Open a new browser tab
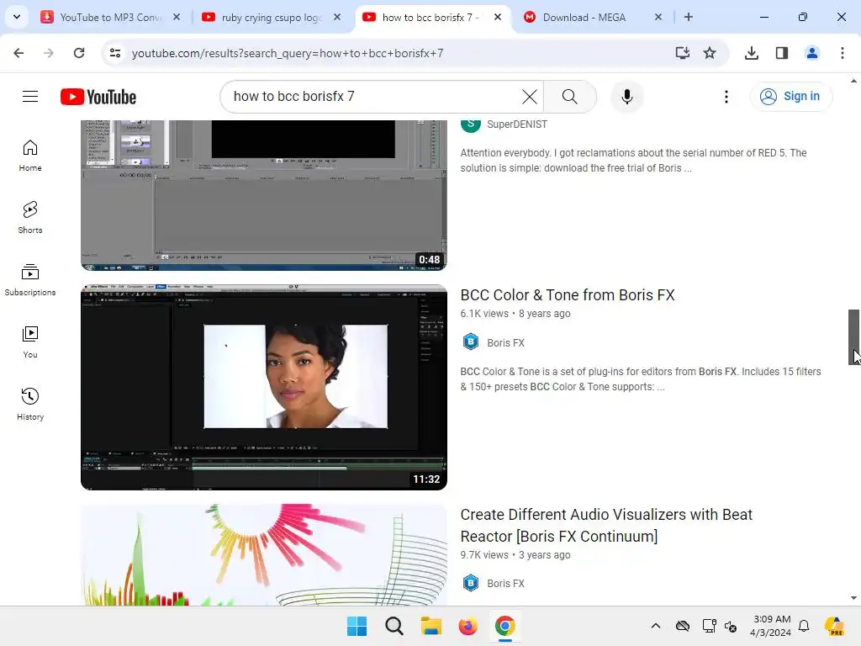Viewport: 861px width, 646px height. [x=689, y=17]
